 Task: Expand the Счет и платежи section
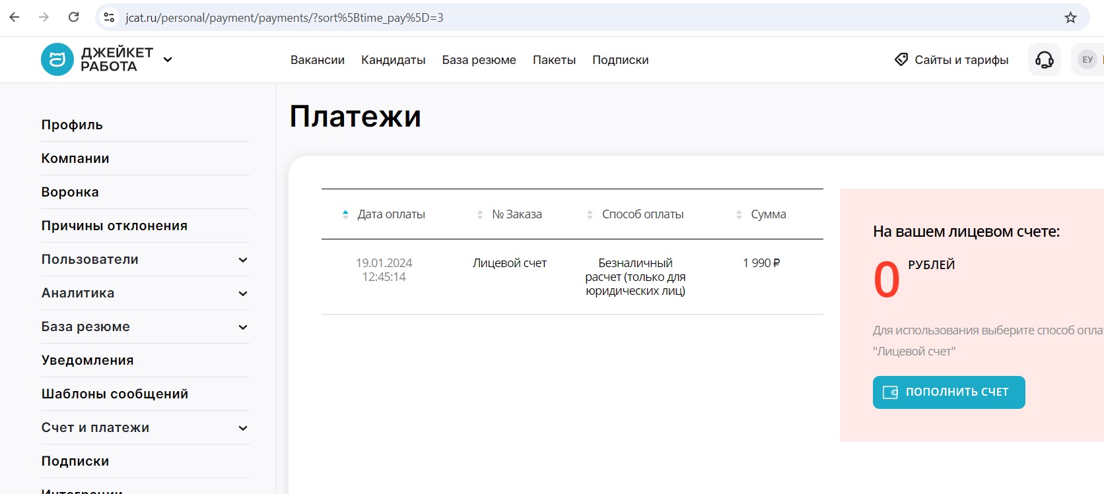(243, 428)
